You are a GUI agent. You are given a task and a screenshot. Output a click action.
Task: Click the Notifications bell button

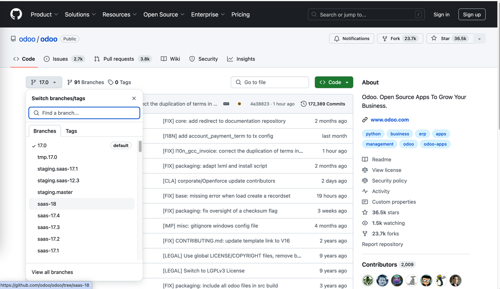tap(351, 38)
